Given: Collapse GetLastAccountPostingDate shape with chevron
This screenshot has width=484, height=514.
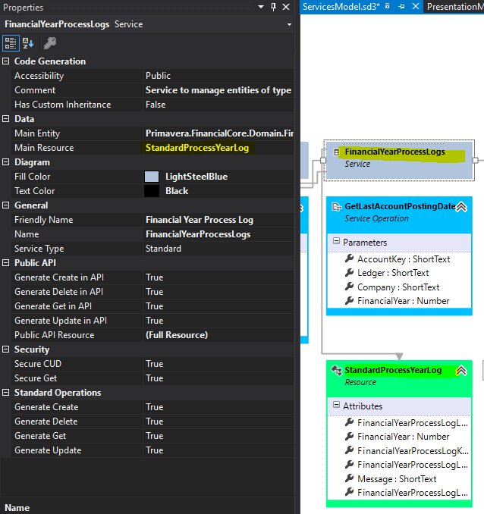Looking at the screenshot, I should pyautogui.click(x=462, y=207).
